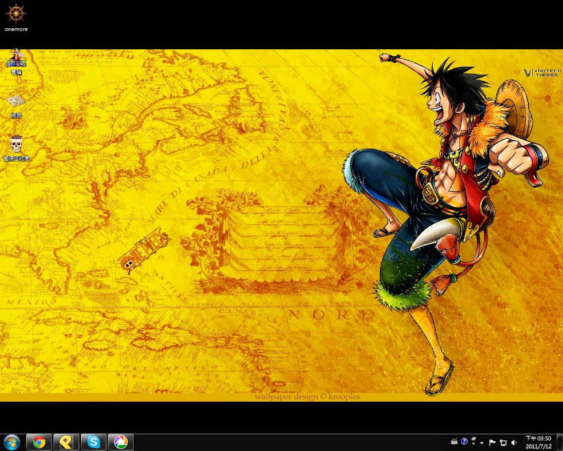This screenshot has height=451, width=563.
Task: Open the onemore ship wheel desktop icon
Action: tap(14, 14)
